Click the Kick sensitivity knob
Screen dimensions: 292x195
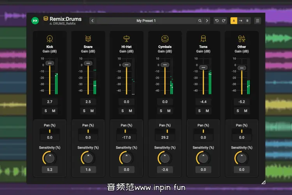50,158
